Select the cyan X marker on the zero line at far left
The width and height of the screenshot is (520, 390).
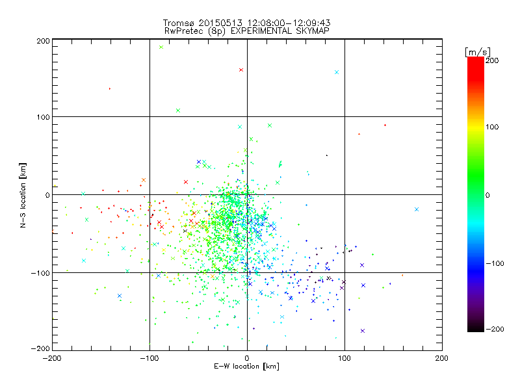(x=83, y=194)
